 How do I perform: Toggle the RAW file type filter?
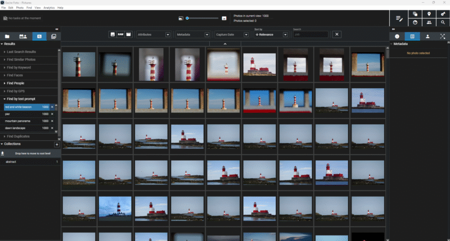tap(120, 34)
